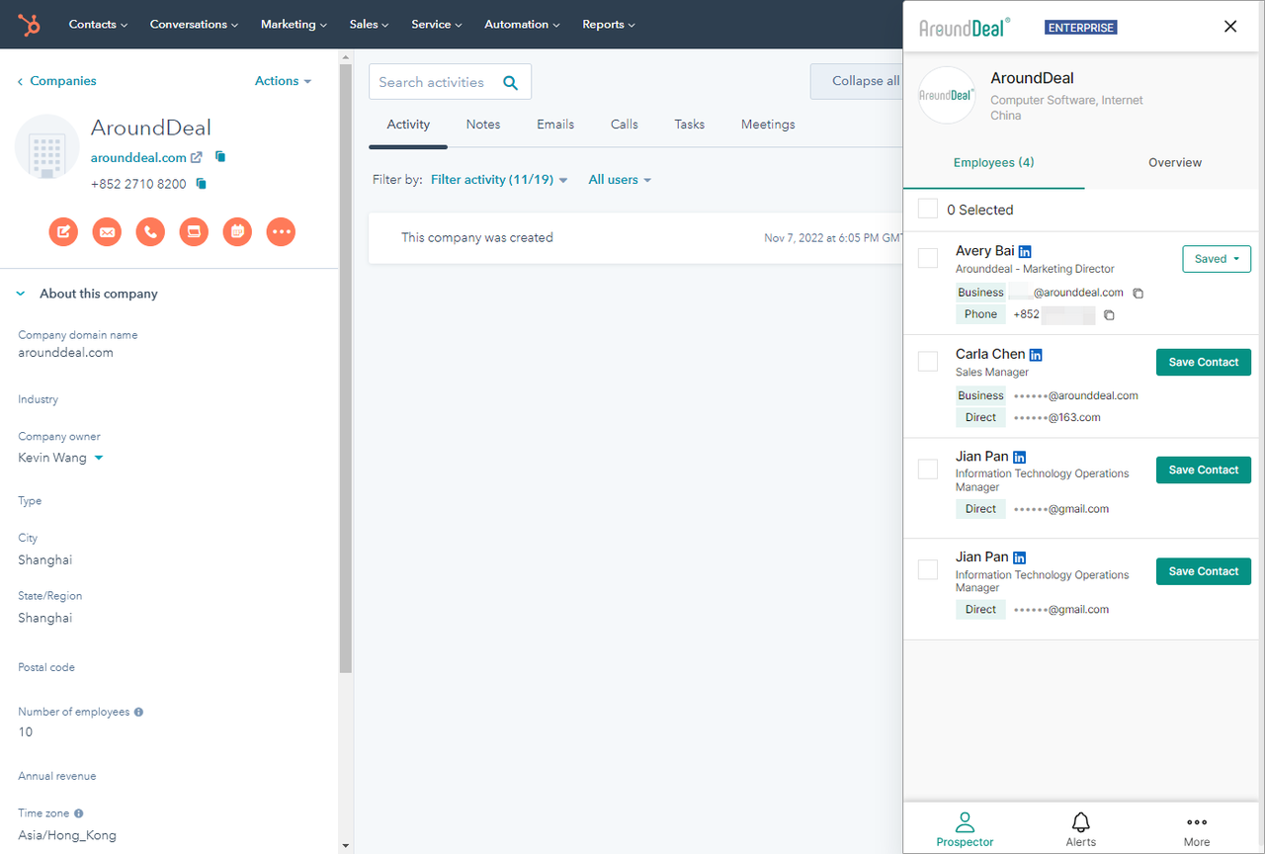Click the orange schedule meeting calendar icon

237,232
